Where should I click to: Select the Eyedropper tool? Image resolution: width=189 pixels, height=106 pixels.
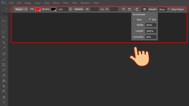4,48
